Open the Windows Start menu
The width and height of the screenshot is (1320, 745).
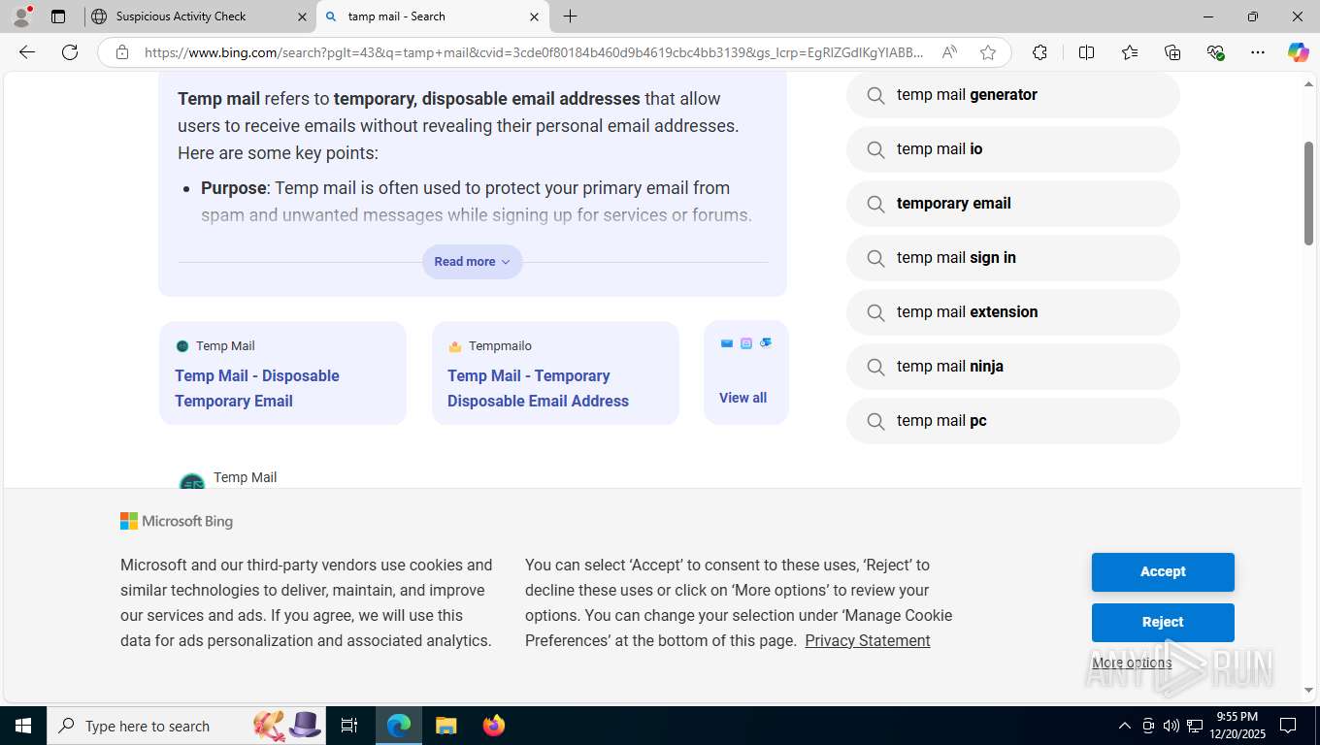tap(23, 726)
